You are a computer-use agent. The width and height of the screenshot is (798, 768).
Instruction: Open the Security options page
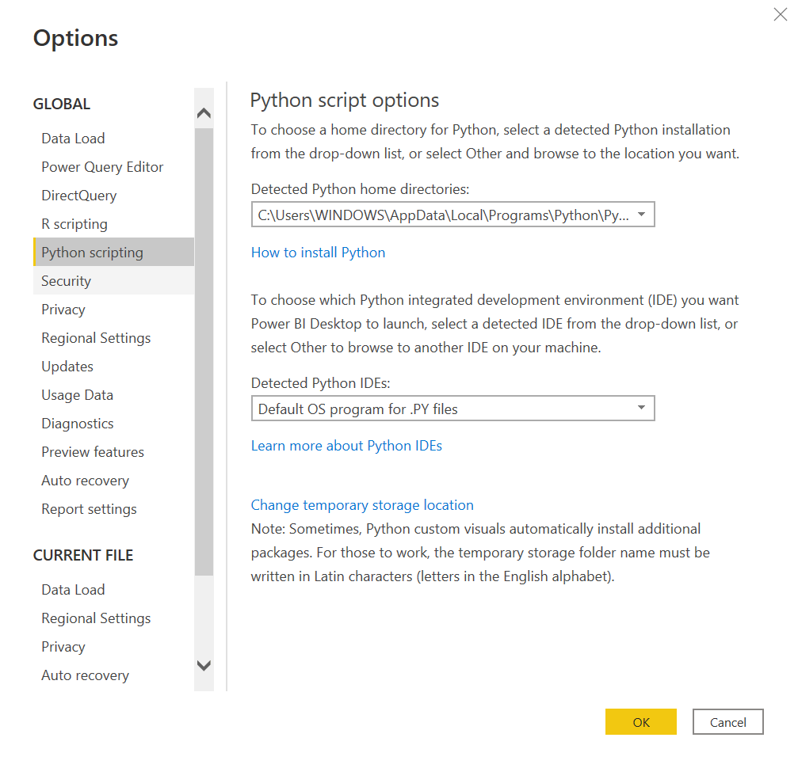[66, 281]
